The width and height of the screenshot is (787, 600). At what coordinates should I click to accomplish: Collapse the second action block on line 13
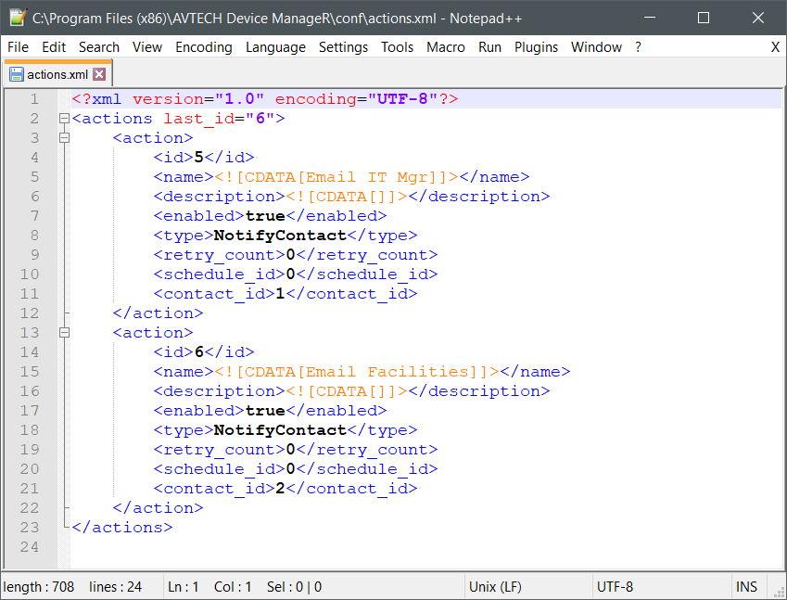pos(64,333)
